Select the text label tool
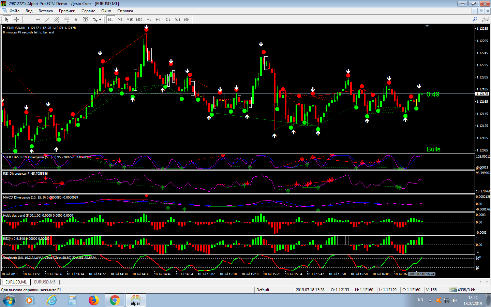This screenshot has height=307, width=491. pos(85,19)
